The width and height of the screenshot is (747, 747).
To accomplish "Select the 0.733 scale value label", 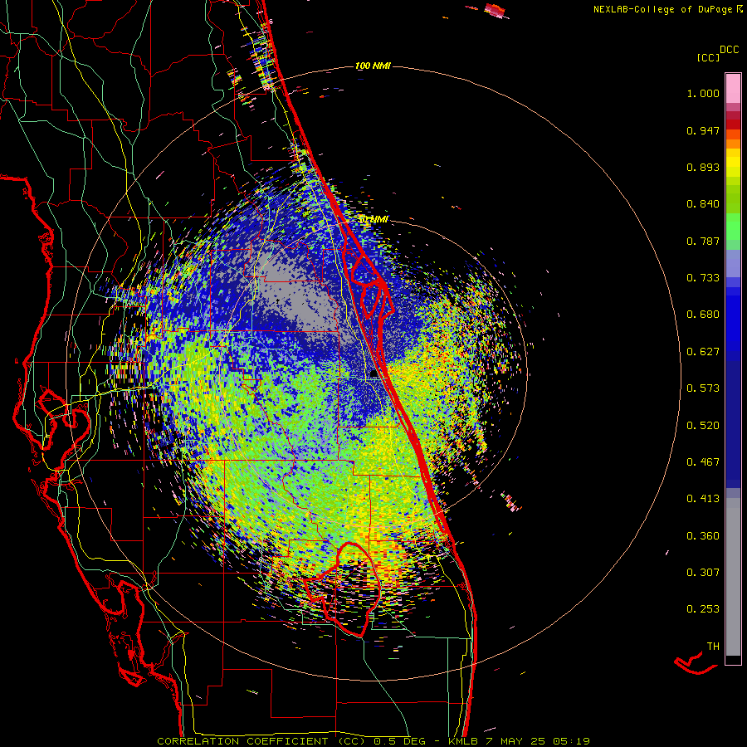I will point(703,278).
